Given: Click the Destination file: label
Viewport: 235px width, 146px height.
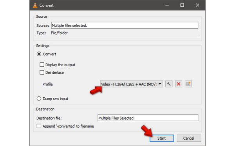Looking at the screenshot, I should click(49, 118).
